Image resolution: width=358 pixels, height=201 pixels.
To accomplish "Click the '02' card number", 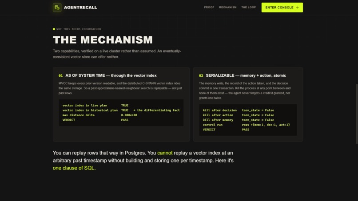I will 201,75.
